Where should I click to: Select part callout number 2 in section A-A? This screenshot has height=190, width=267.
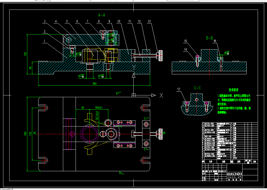(x=45, y=31)
